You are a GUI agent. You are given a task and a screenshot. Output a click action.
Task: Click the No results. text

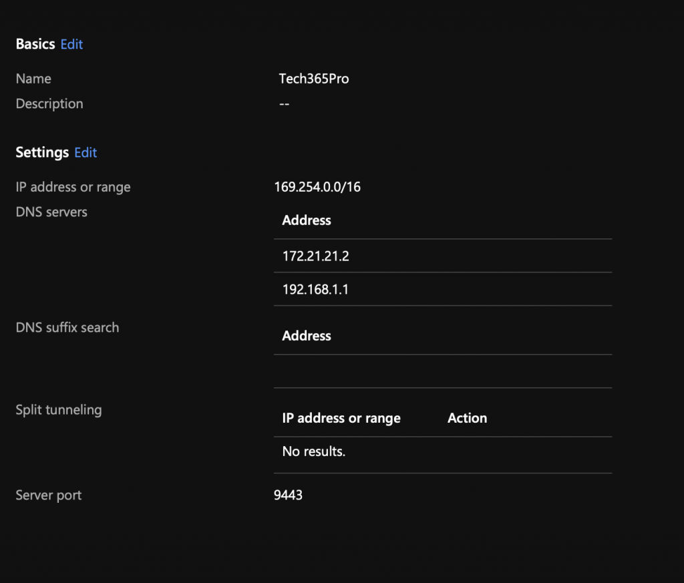click(x=314, y=451)
